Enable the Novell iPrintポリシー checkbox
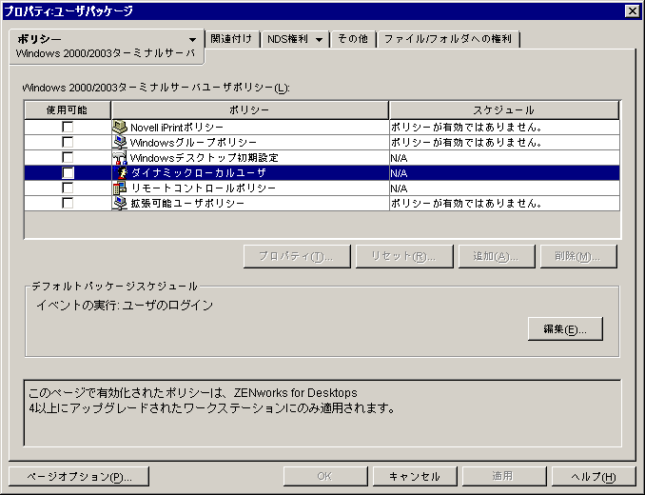Screen dimensions: 645x495 (x=68, y=127)
